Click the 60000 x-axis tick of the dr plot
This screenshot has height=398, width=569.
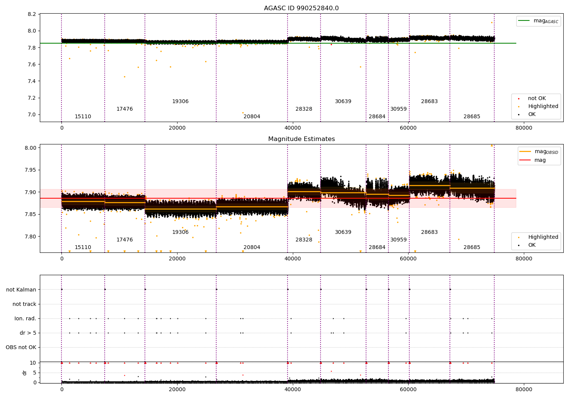point(408,390)
